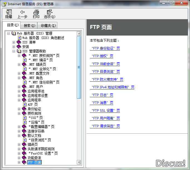Expand the 连接字符串 node
Screen dimensions: 190x170
19,131
